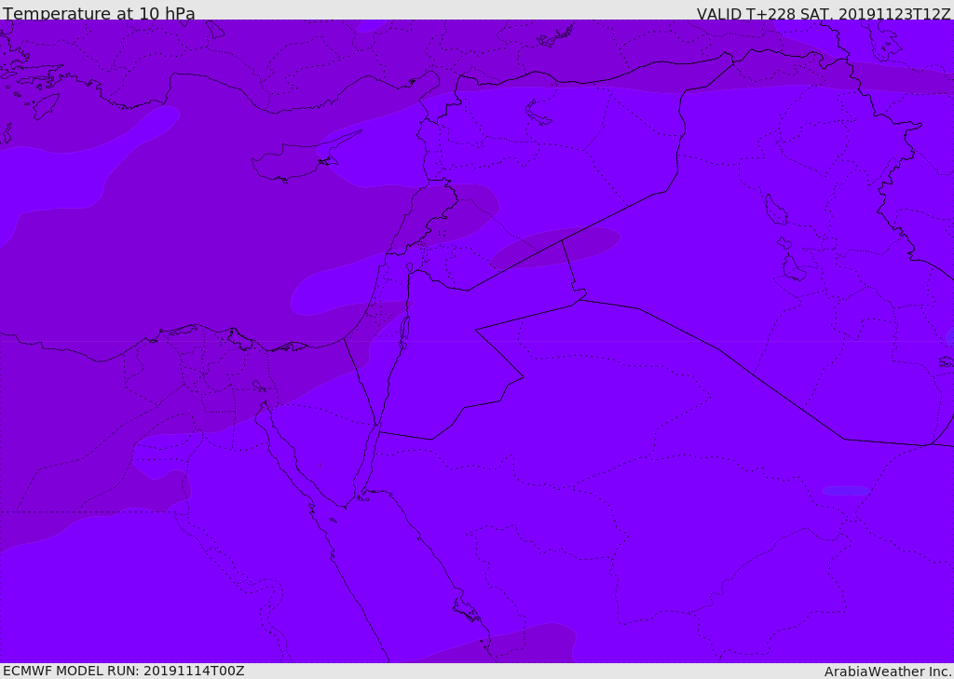Click the 'VALID T+228 SAT. 20191123T12Z' label

[824, 14]
